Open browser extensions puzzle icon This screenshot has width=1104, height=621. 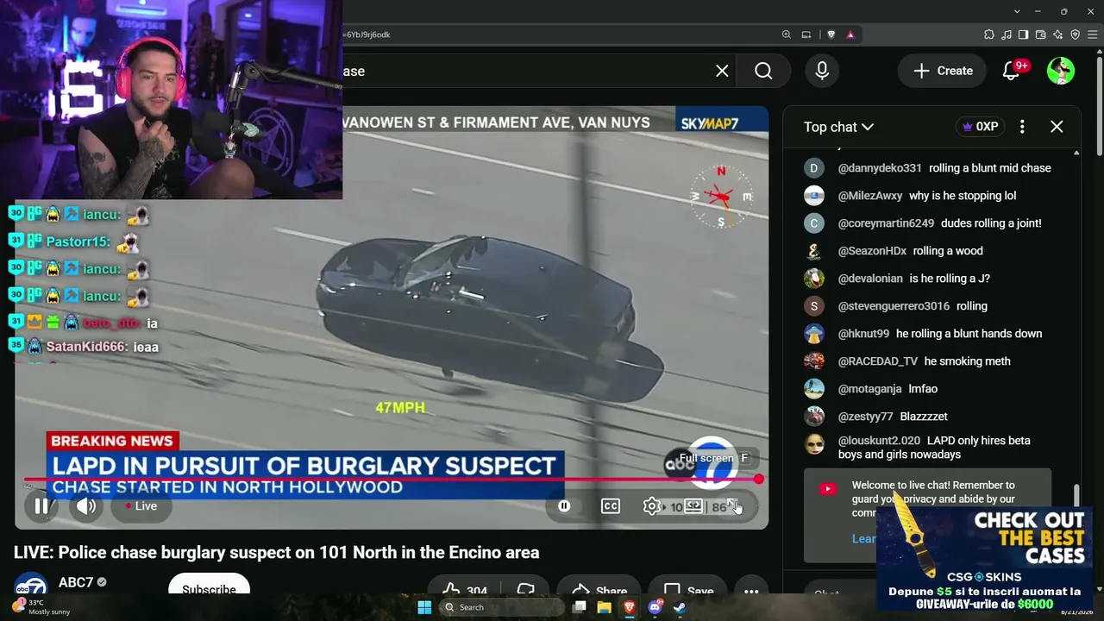coord(989,34)
